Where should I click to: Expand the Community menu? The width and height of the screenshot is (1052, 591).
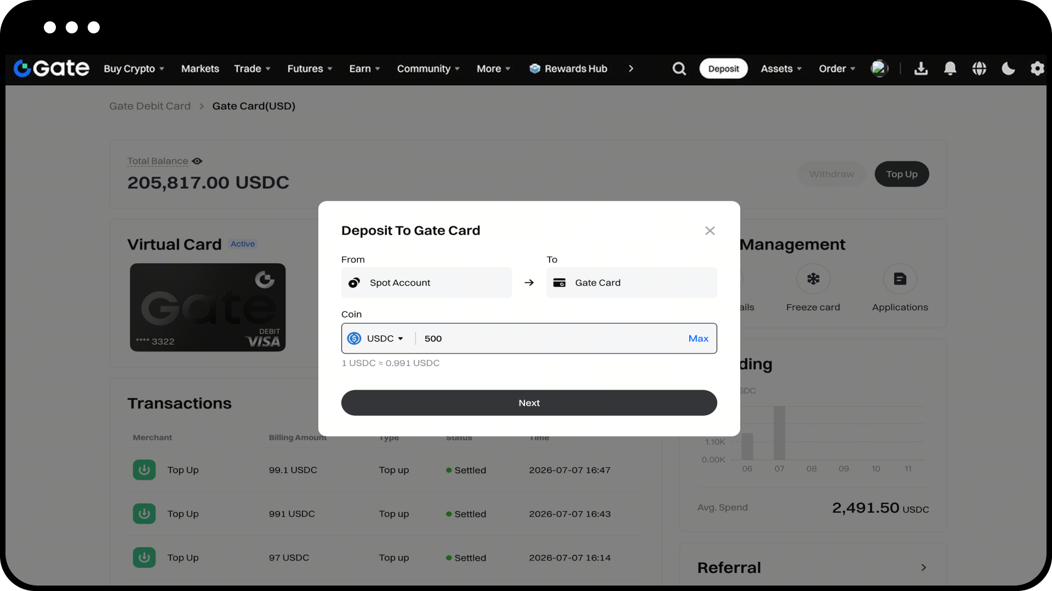(428, 68)
